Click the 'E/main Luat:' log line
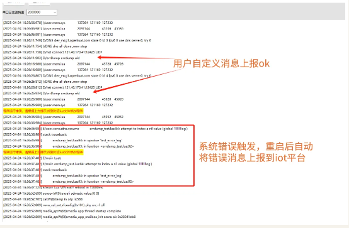This screenshot has width=349, height=228. coord(32,158)
